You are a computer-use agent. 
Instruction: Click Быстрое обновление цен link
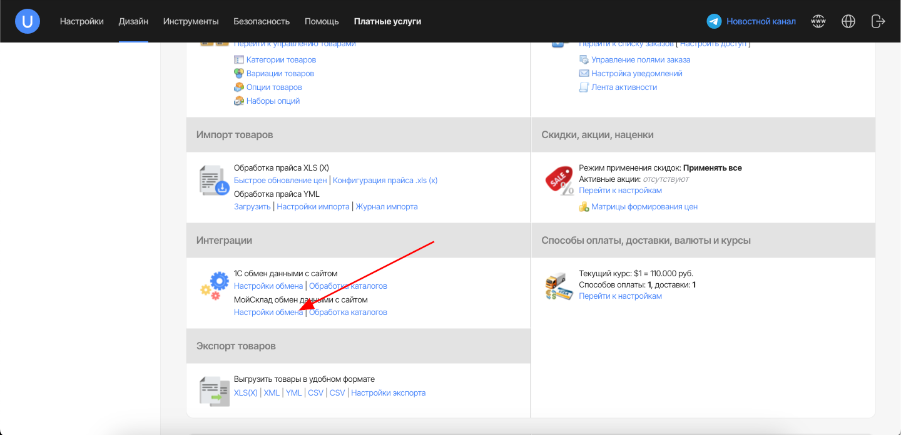coord(280,181)
